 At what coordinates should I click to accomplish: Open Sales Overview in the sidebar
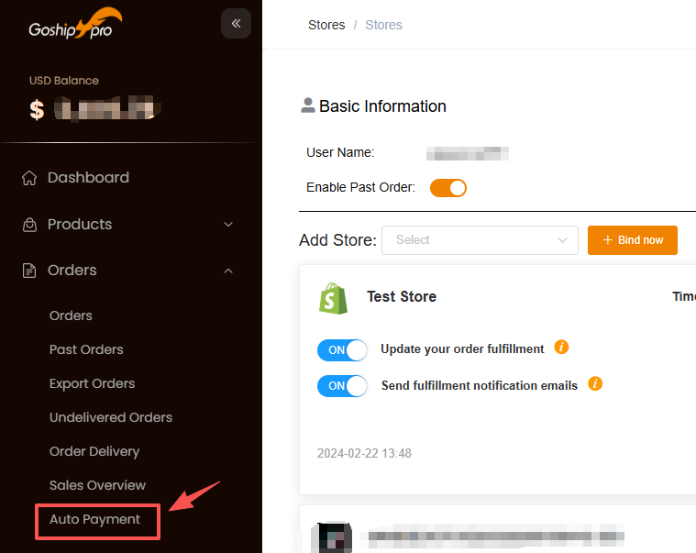click(97, 485)
